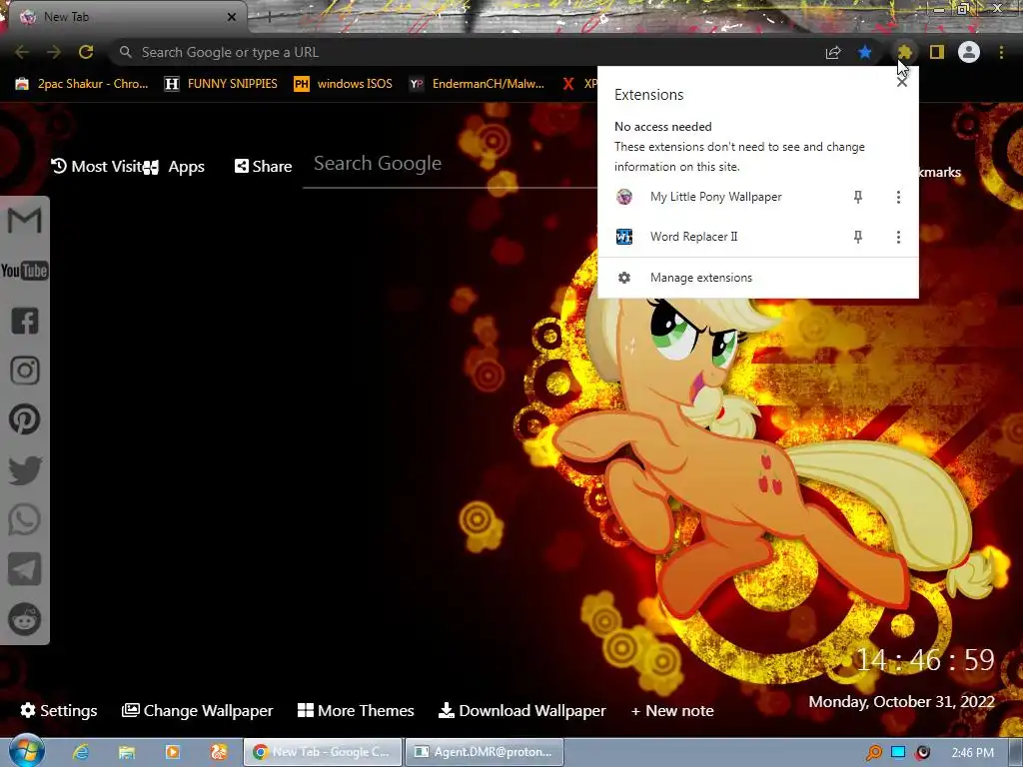Open Windows Media Player from taskbar
The height and width of the screenshot is (767, 1023).
173,752
